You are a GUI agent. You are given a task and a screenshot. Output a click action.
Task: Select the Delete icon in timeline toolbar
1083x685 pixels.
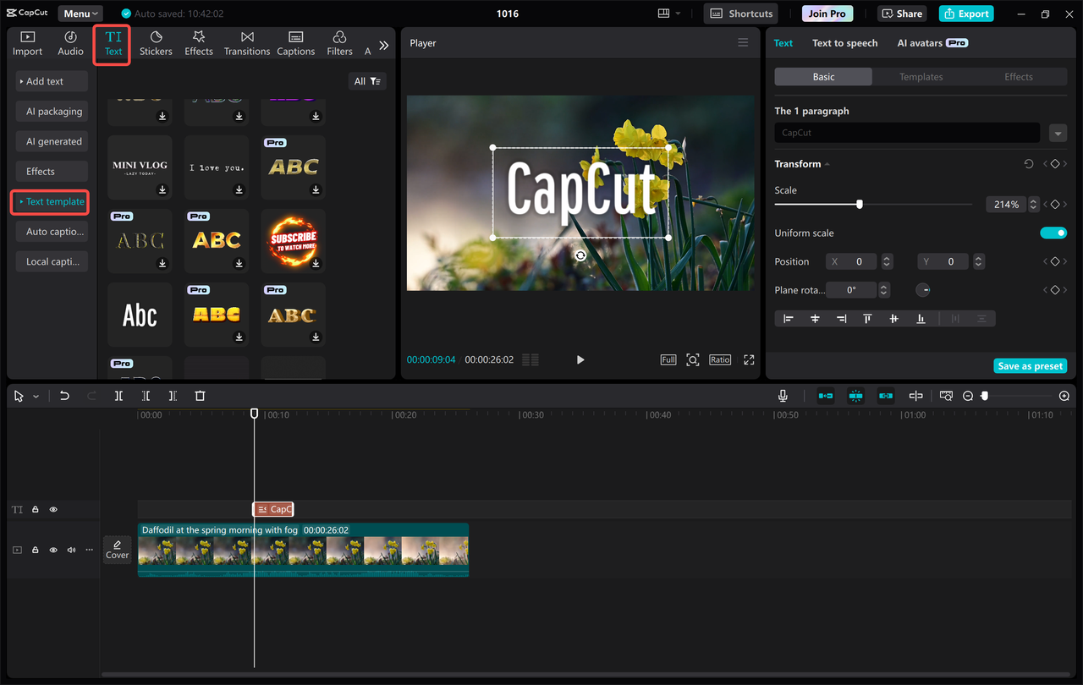pyautogui.click(x=199, y=395)
